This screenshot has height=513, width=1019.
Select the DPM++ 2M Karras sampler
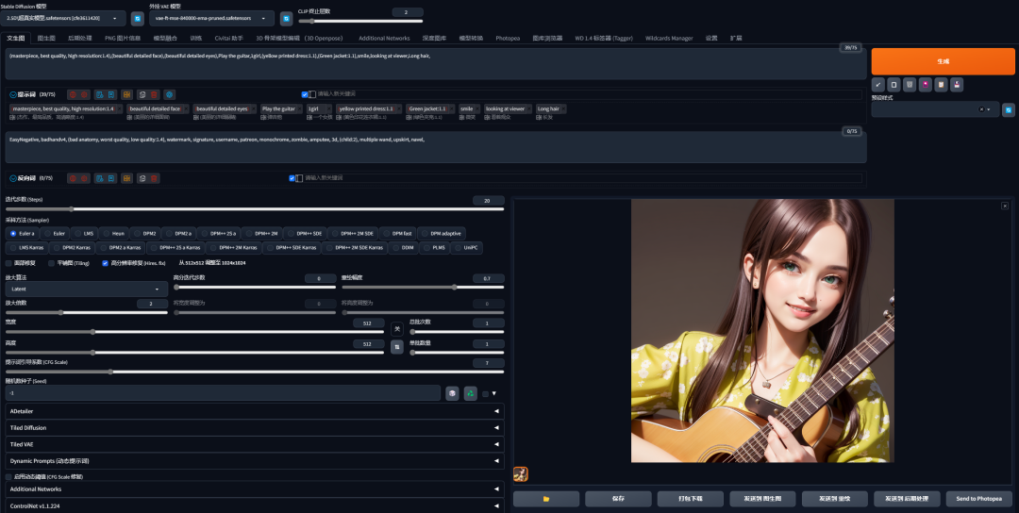[233, 247]
